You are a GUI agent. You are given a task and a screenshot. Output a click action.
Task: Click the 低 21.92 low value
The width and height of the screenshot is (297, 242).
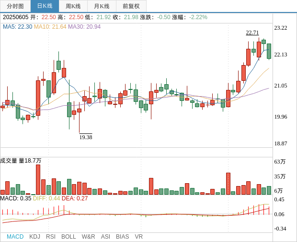coord(98,17)
